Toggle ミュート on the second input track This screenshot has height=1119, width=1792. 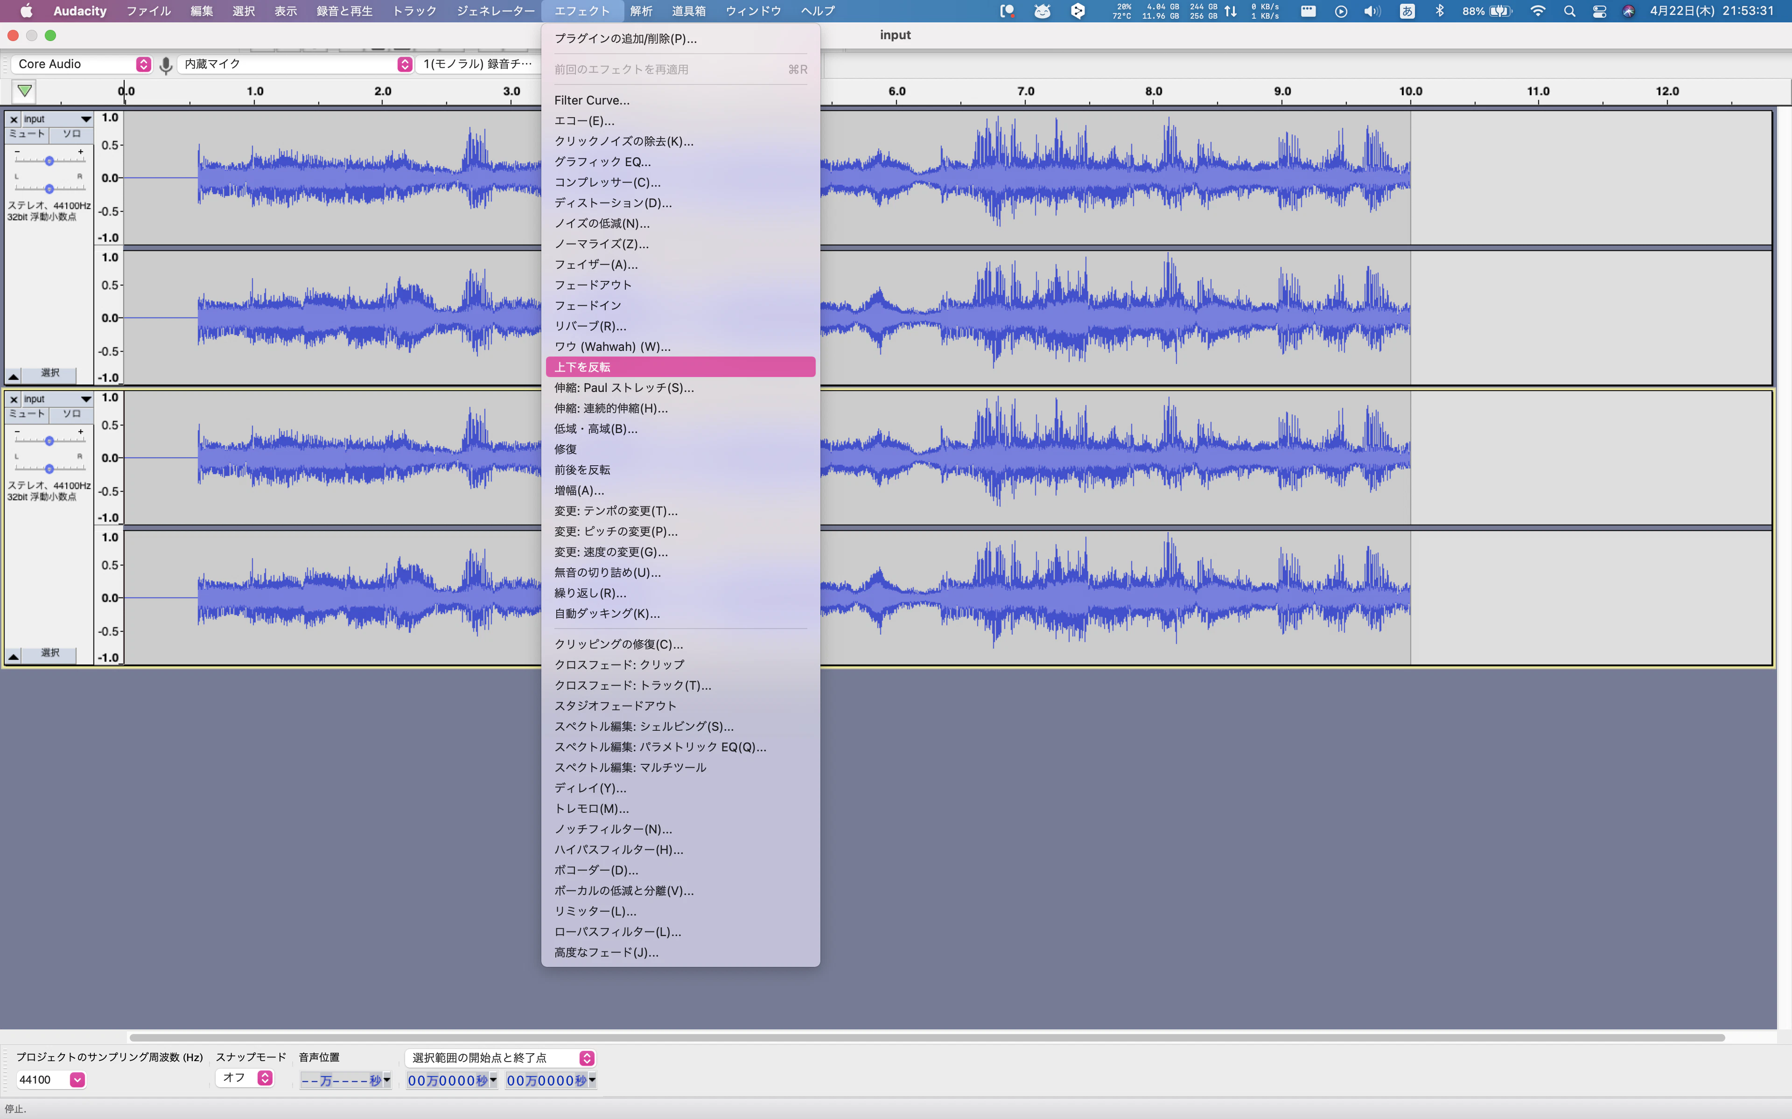pyautogui.click(x=28, y=414)
